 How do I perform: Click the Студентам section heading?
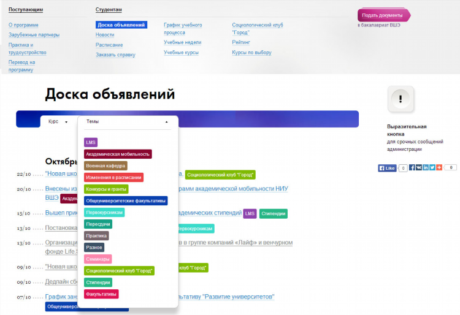(108, 10)
